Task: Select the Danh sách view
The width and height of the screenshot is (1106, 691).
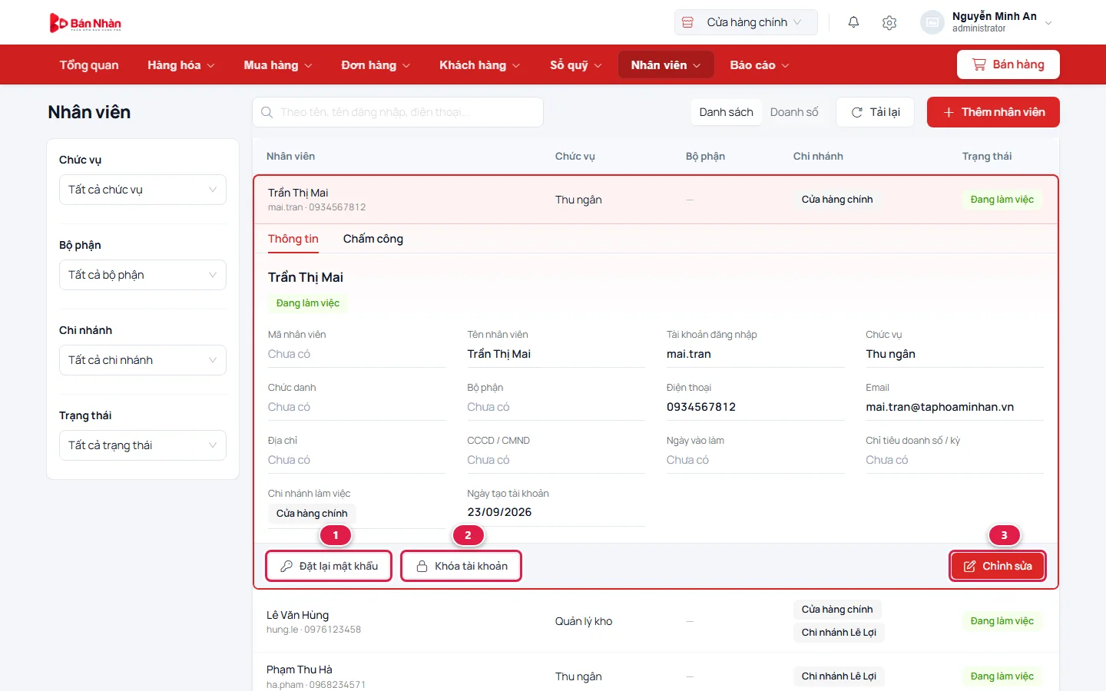Action: click(727, 112)
